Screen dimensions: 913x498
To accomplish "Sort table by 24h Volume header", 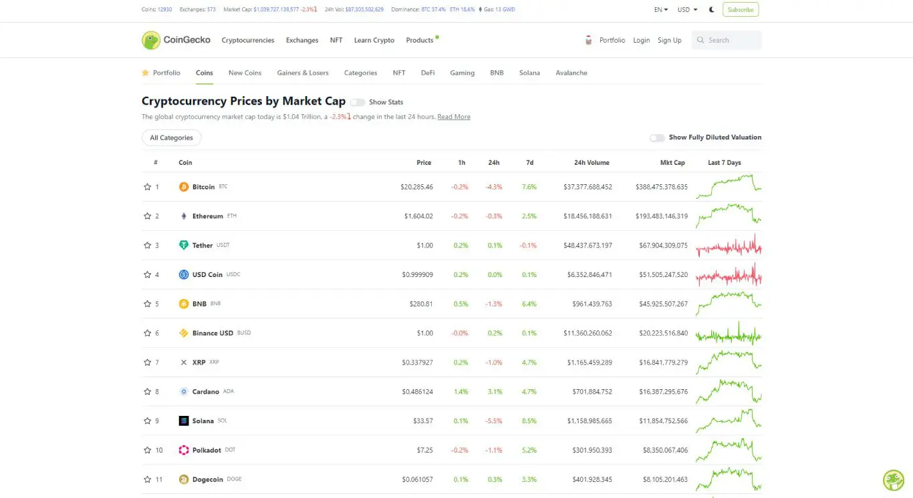I will tap(592, 163).
